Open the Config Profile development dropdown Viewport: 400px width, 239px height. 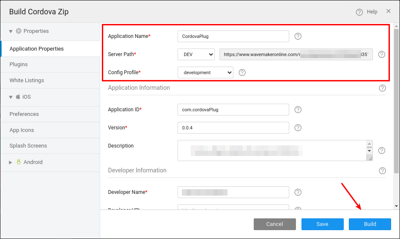205,73
